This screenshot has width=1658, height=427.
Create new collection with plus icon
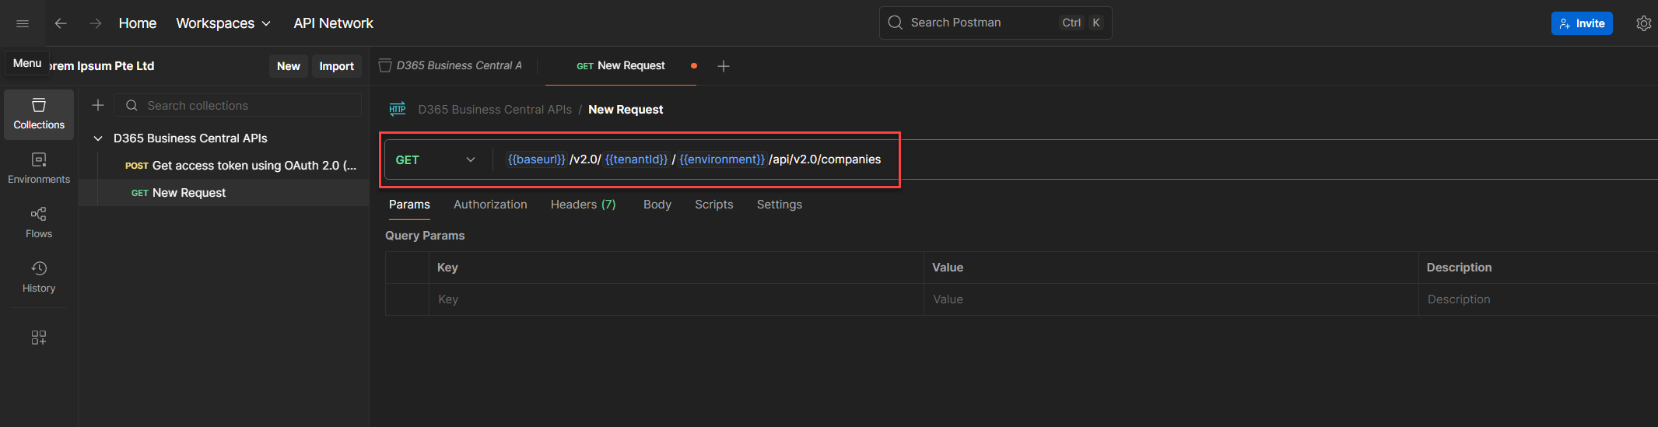98,105
